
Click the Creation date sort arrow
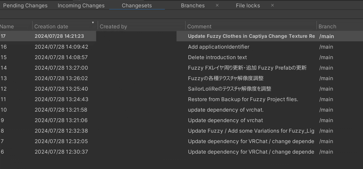coord(93,23)
